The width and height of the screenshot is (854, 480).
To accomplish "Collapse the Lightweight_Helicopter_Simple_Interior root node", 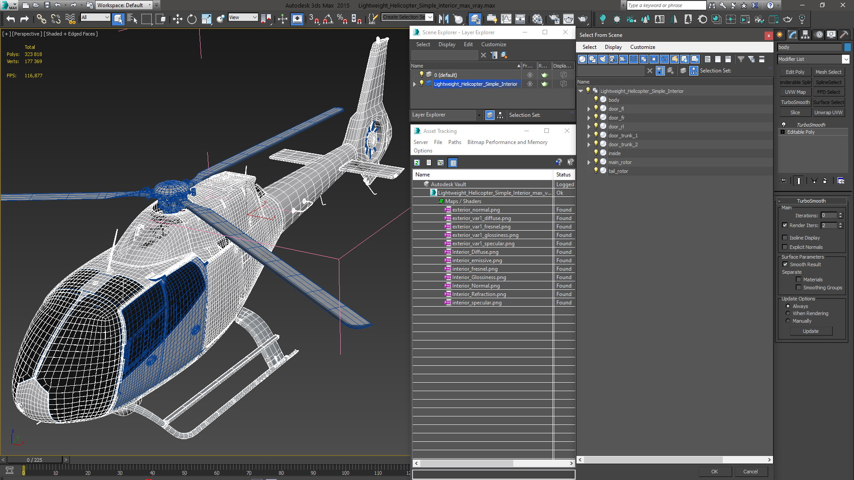I will (x=581, y=91).
